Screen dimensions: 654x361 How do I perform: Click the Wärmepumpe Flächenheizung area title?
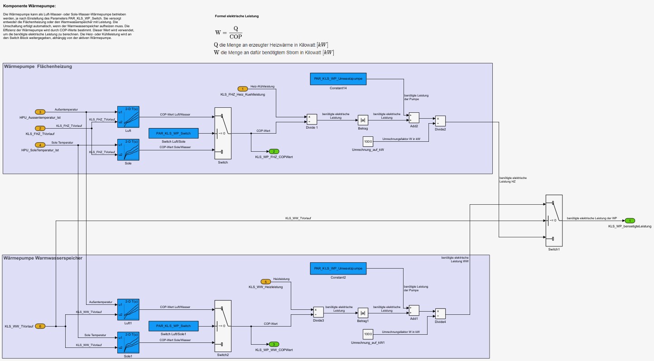tap(38, 67)
